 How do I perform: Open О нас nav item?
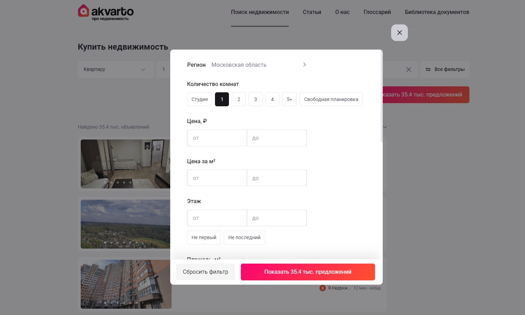[x=342, y=12]
